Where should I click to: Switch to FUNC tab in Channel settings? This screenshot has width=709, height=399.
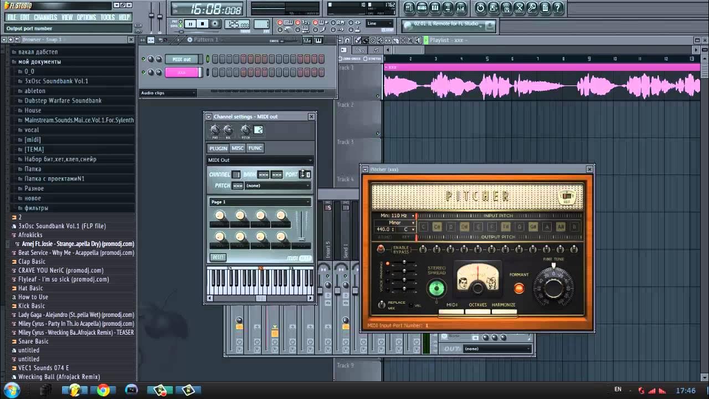(255, 148)
